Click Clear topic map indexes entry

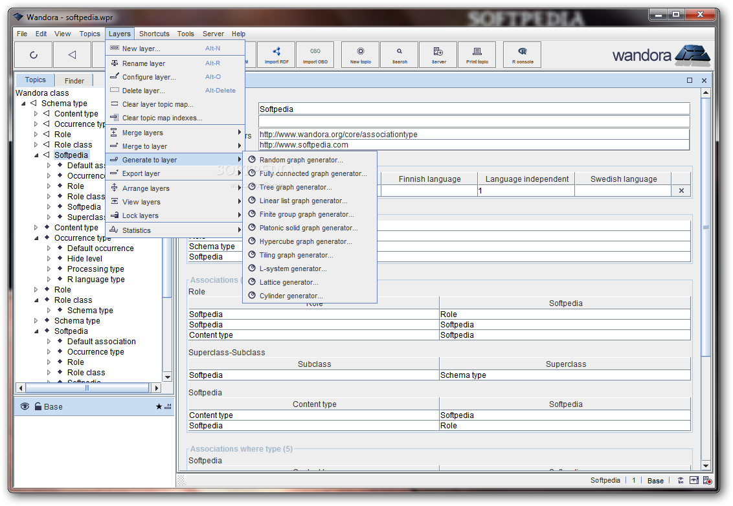tap(175, 118)
